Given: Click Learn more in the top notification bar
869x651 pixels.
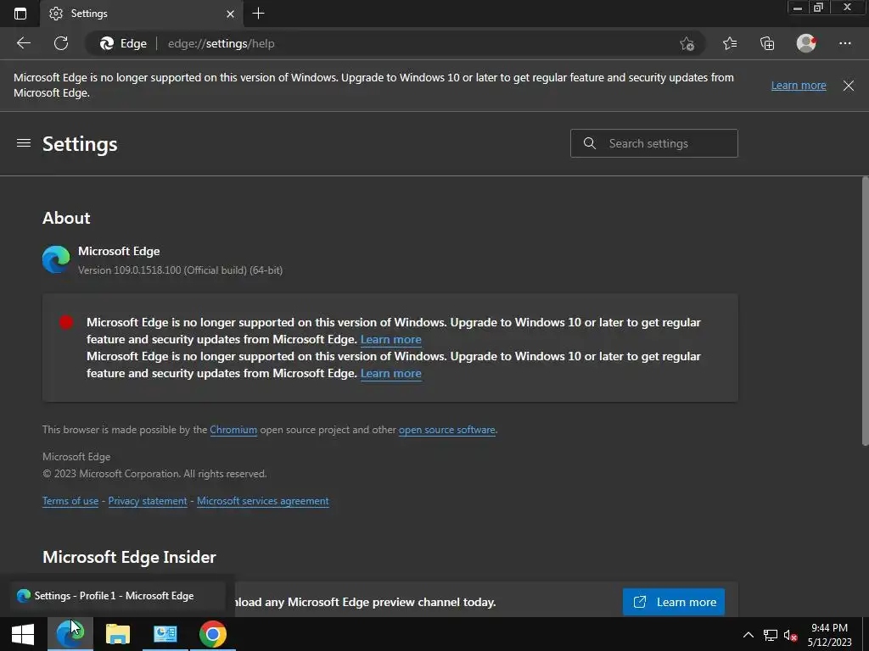Looking at the screenshot, I should [799, 86].
